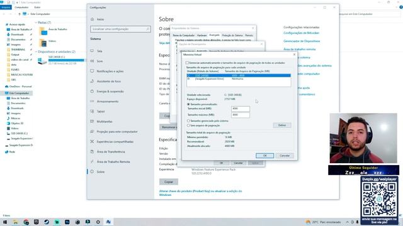Open Assistente de foco settings
The width and height of the screenshot is (403, 226).
[x=108, y=81]
